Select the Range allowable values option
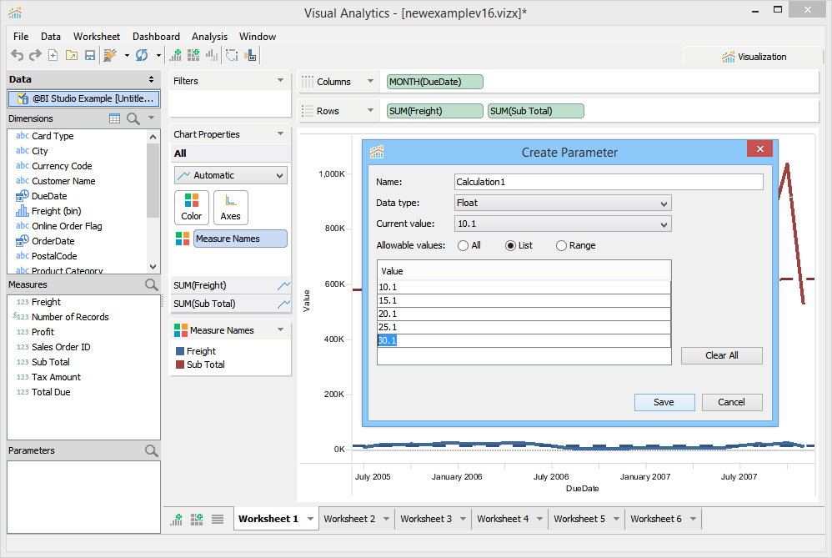Image resolution: width=832 pixels, height=558 pixels. click(x=561, y=245)
